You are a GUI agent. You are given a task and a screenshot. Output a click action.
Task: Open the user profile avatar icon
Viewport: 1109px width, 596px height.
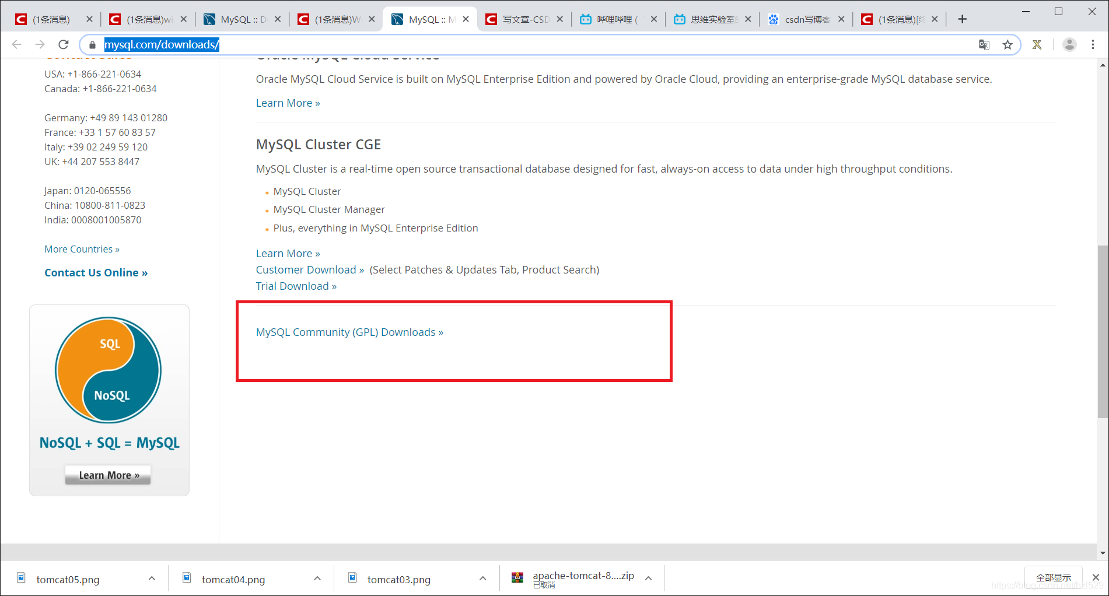1069,44
